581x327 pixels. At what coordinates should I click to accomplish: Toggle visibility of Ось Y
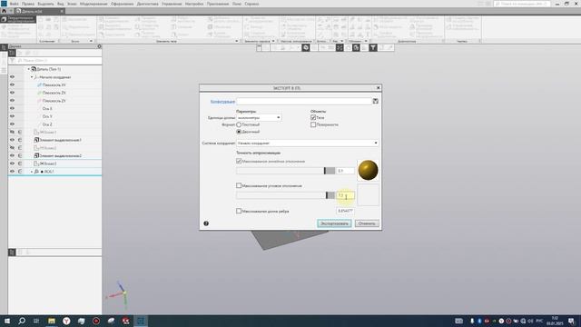(x=12, y=116)
